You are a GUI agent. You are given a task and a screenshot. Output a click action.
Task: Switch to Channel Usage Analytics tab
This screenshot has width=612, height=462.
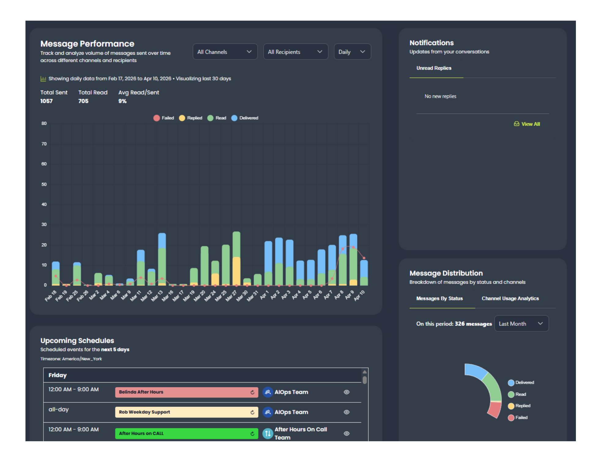[510, 298]
